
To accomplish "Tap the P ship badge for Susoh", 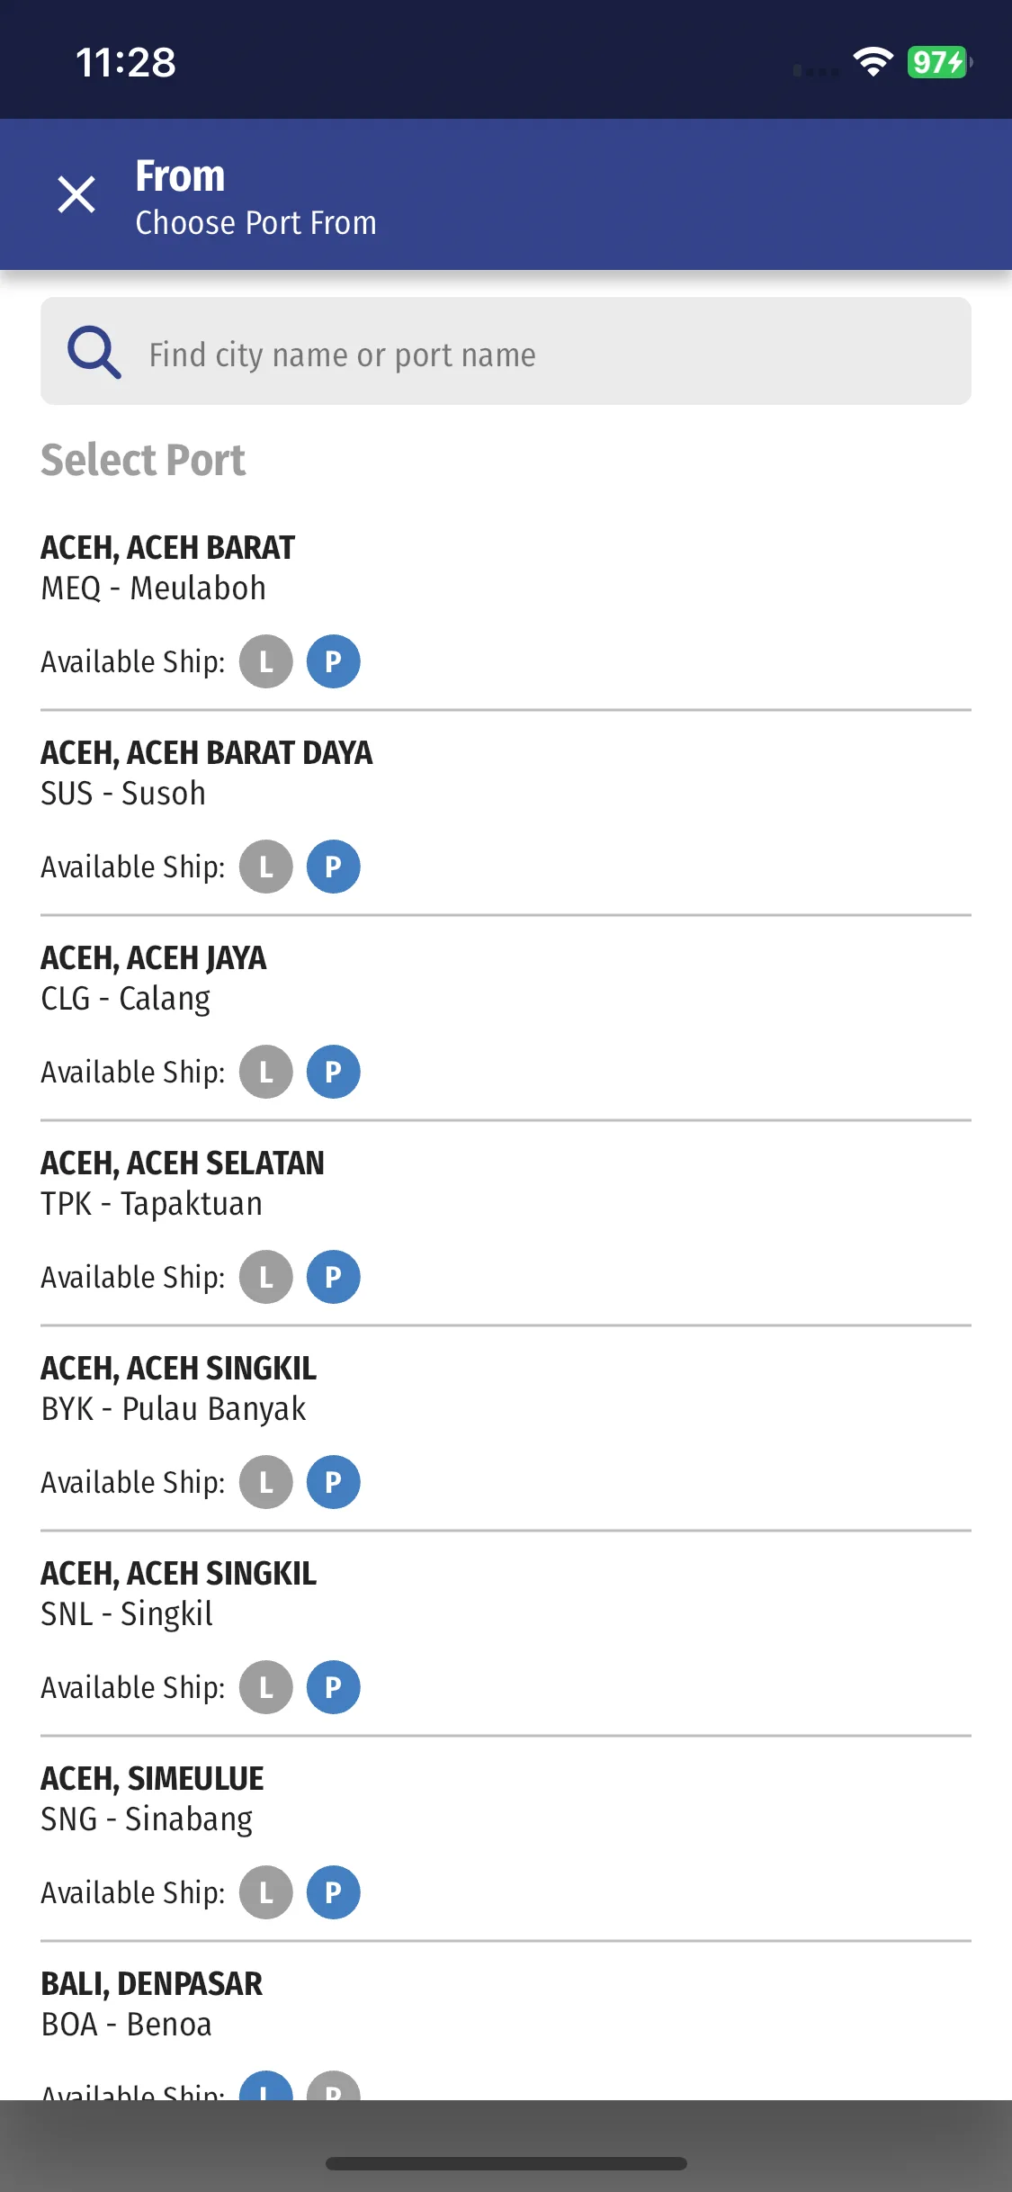I will pyautogui.click(x=333, y=867).
